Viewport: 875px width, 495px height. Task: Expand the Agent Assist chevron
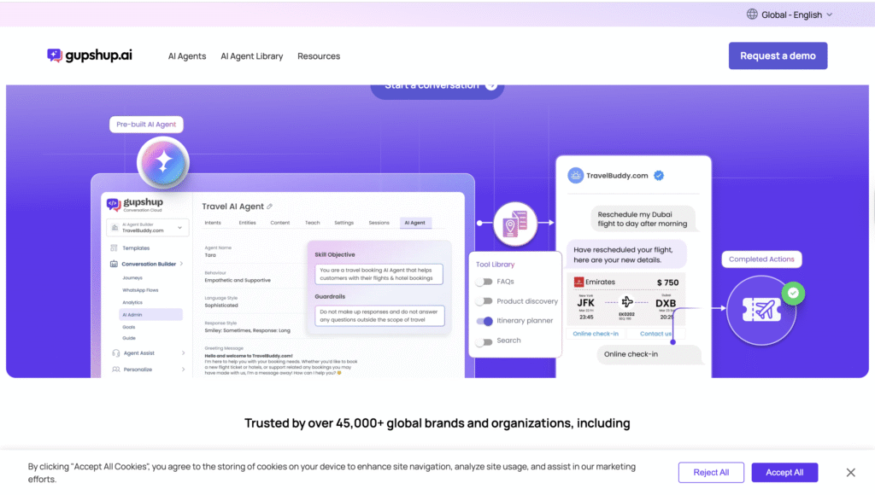click(x=183, y=352)
